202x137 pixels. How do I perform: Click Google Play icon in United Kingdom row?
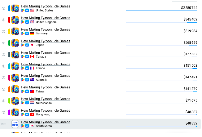(23, 22)
